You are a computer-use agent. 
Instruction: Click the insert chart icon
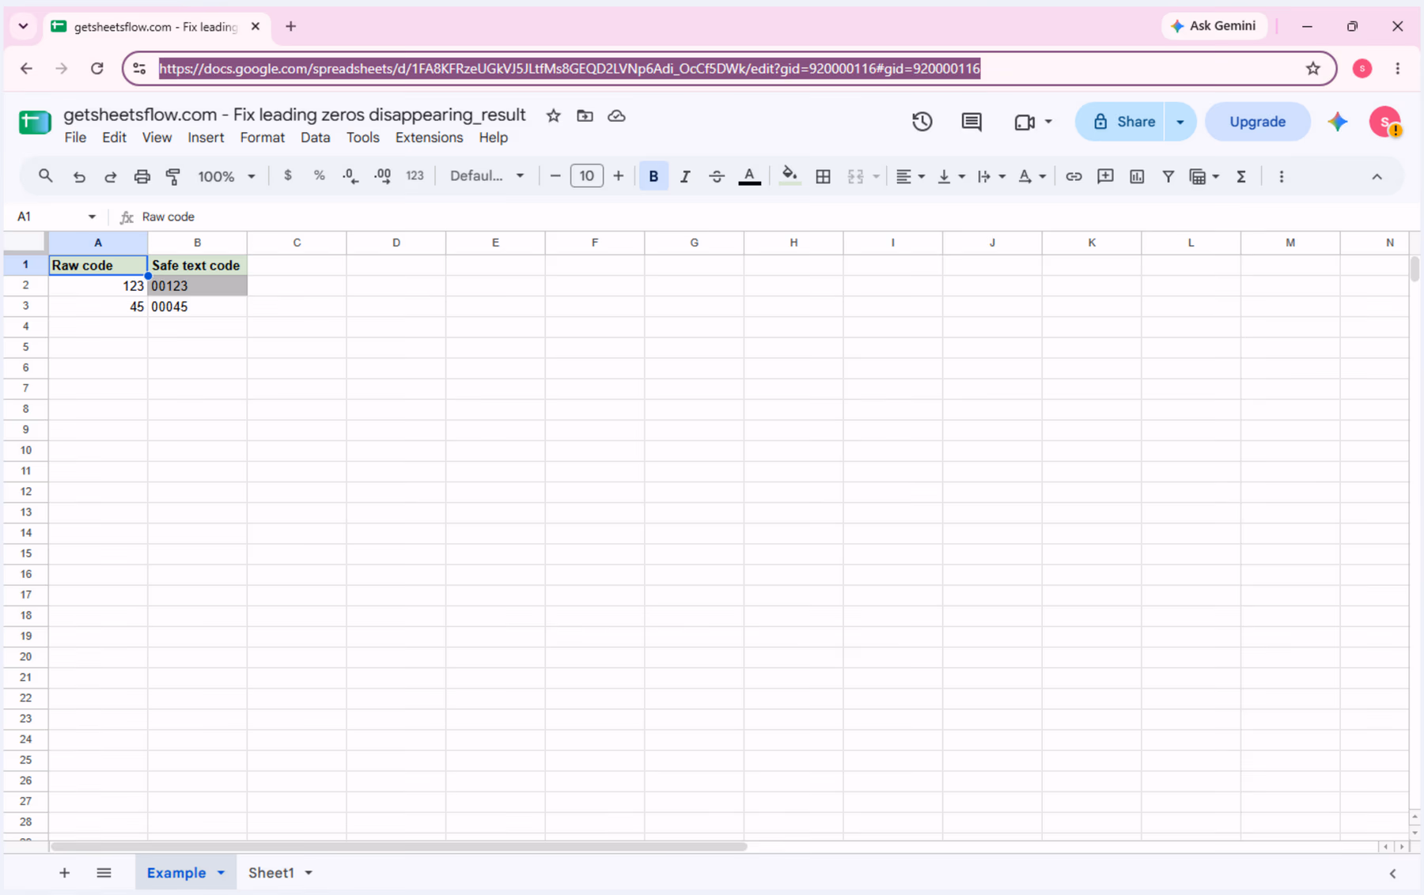(1137, 176)
